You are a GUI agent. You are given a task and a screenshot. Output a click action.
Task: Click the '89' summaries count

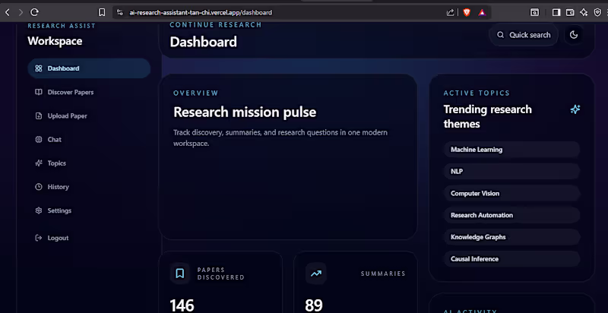point(314,305)
